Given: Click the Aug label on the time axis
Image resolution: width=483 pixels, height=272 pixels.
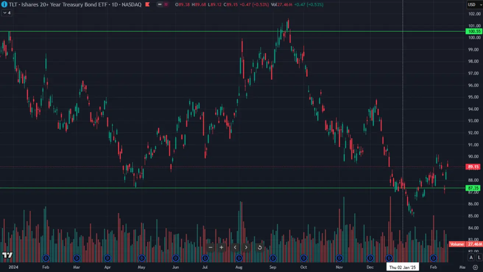Looking at the screenshot, I should point(239,267).
